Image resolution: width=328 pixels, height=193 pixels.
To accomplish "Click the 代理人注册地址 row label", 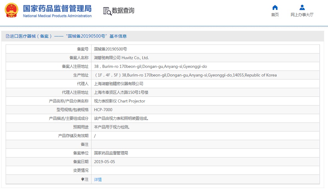I will (75, 92).
